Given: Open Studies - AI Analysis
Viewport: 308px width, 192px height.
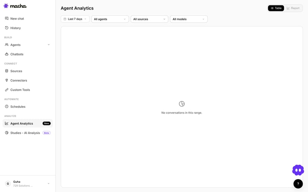Looking at the screenshot, I should pyautogui.click(x=27, y=133).
